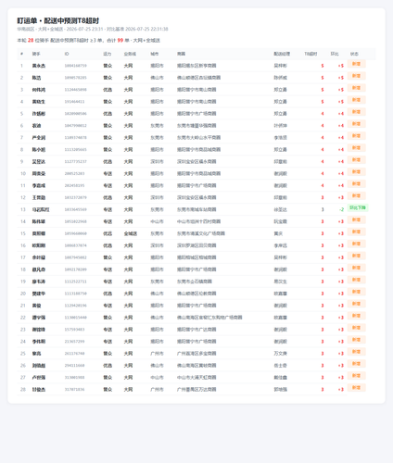Click the 众包 capacity cell in row 22
This screenshot has height=463, width=393.
108,318
